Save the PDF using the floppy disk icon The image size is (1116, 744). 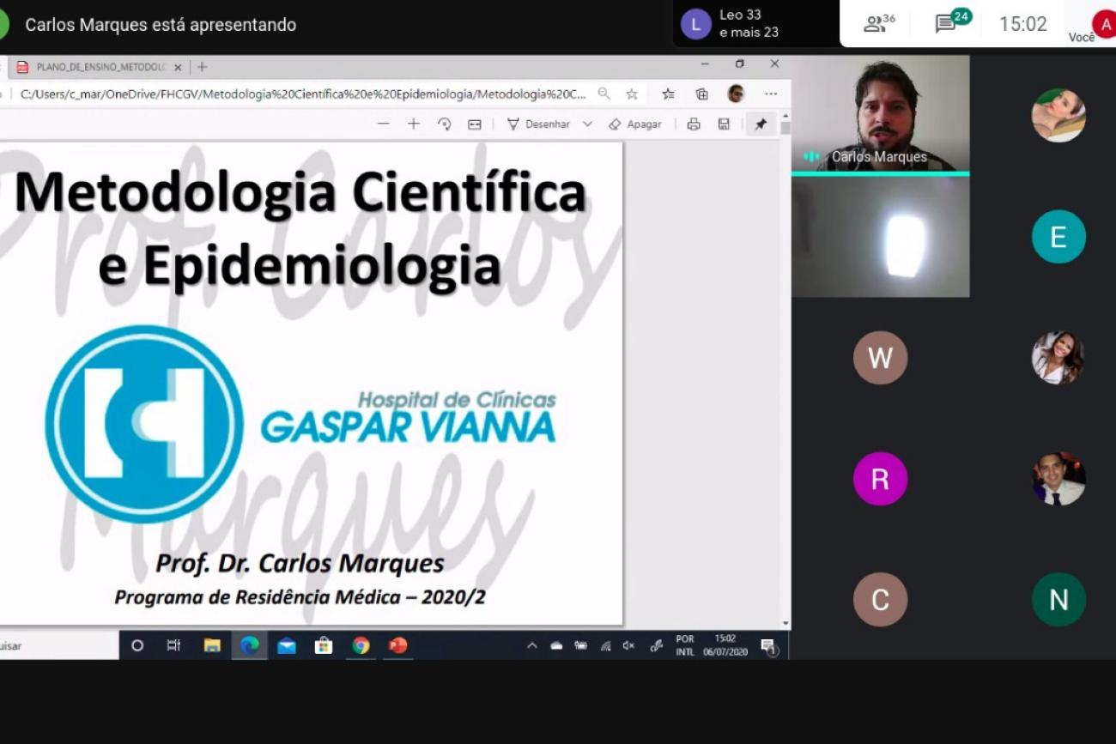(x=724, y=124)
